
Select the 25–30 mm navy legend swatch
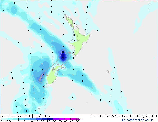point(50,119)
